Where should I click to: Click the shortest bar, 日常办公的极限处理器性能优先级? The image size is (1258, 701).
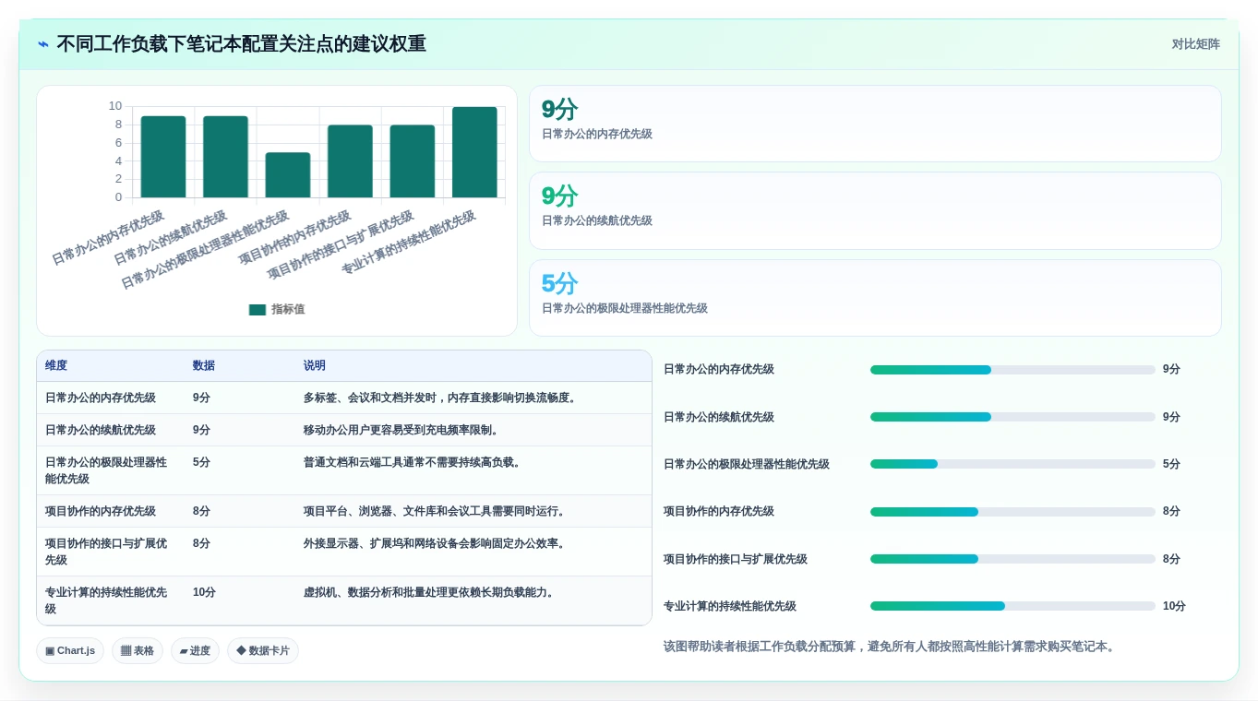click(x=288, y=175)
